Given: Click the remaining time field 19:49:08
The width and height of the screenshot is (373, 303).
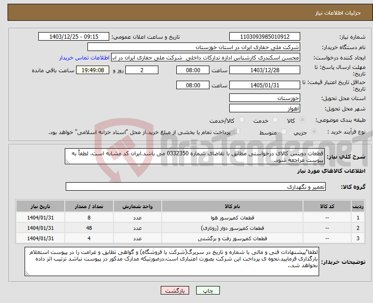Looking at the screenshot, I should tap(93, 70).
